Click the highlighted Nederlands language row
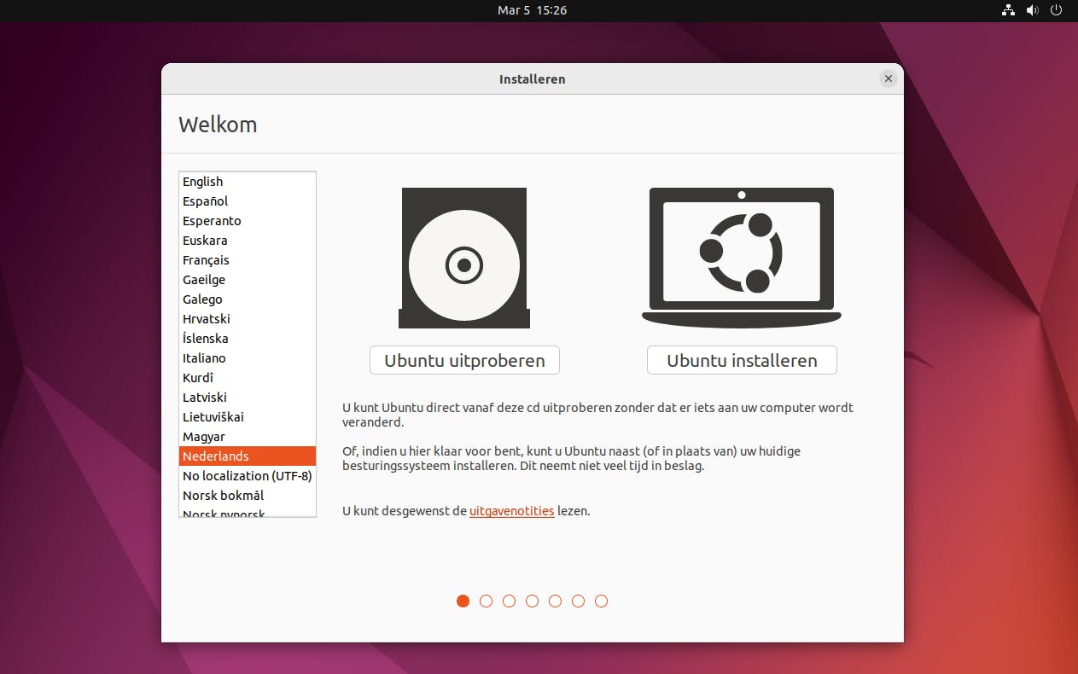 (248, 456)
